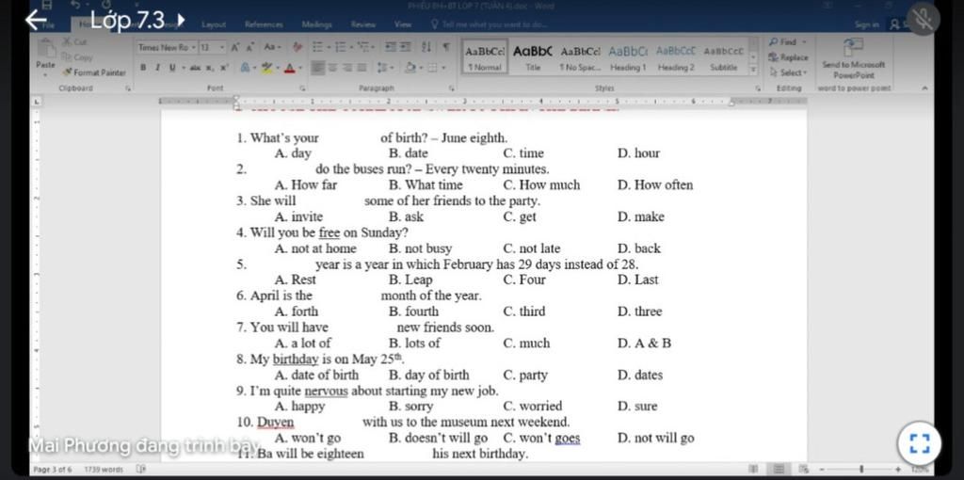Open the Mailings ribbon tab
Image resolution: width=964 pixels, height=480 pixels.
(317, 25)
